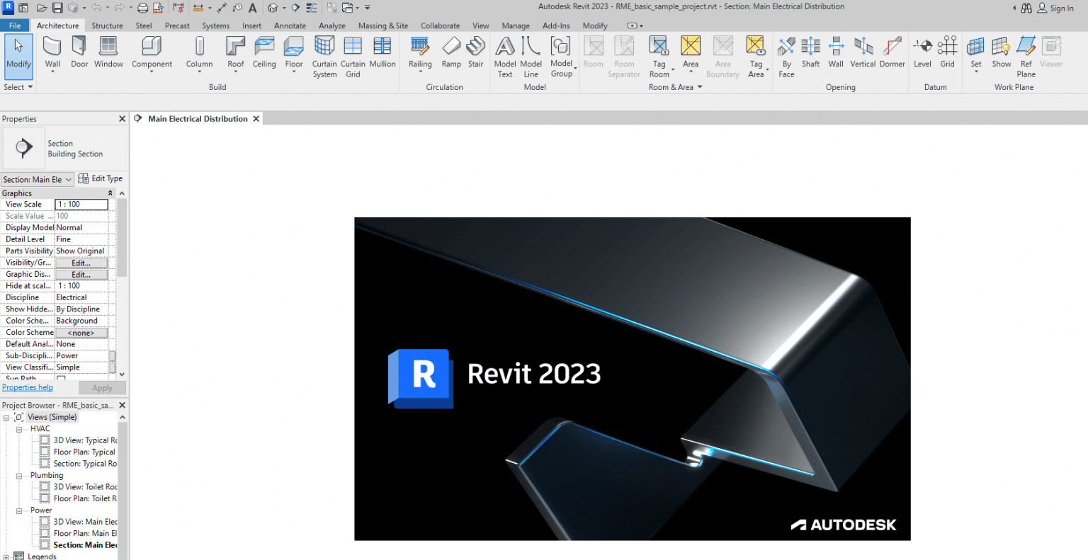
Task: Expand the Legends node in Project Browser
Action: pos(6,556)
